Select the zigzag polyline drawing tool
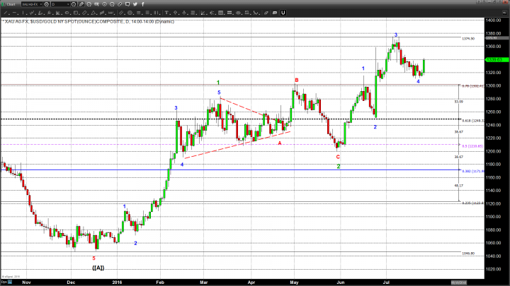Viewport: 510px width, 286px height. [x=32, y=13]
